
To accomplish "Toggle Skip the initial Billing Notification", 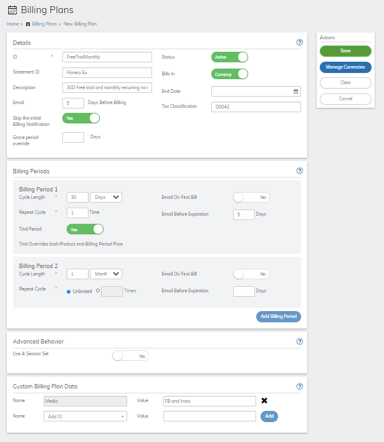I will 81,118.
